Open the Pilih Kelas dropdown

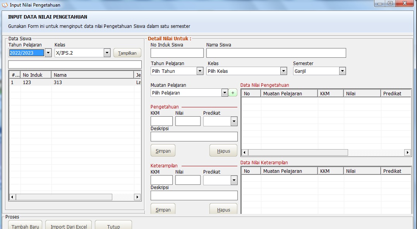click(283, 71)
